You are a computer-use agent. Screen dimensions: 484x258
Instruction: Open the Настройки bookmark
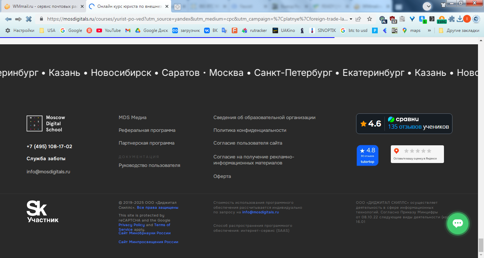(x=20, y=30)
